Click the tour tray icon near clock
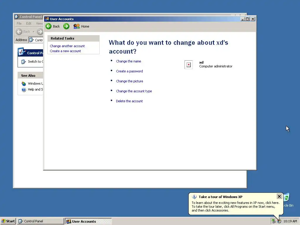 point(279,221)
